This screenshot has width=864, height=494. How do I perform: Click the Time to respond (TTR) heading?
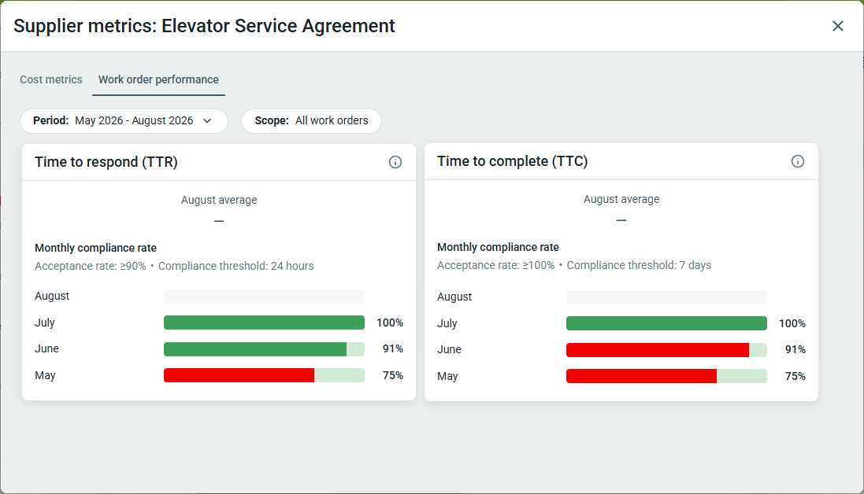click(106, 162)
